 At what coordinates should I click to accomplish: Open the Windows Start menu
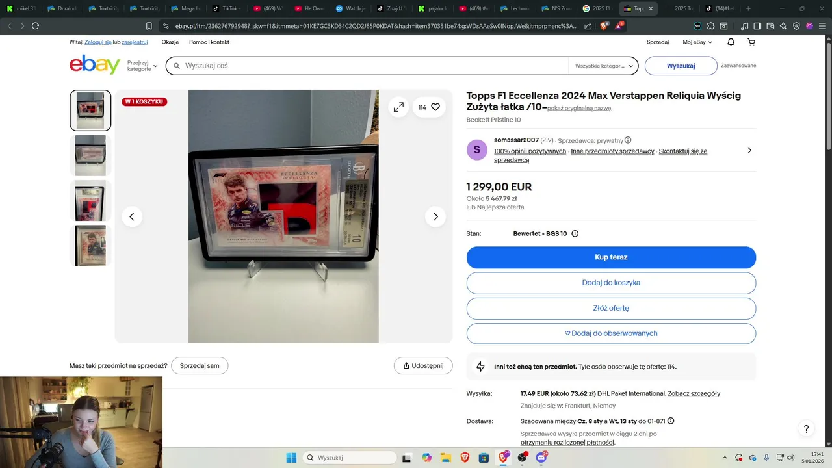291,458
